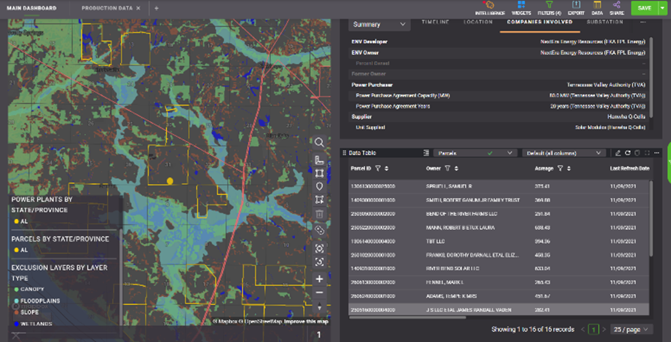This screenshot has width=671, height=342.
Task: Open the Widgets menu icon
Action: [521, 5]
